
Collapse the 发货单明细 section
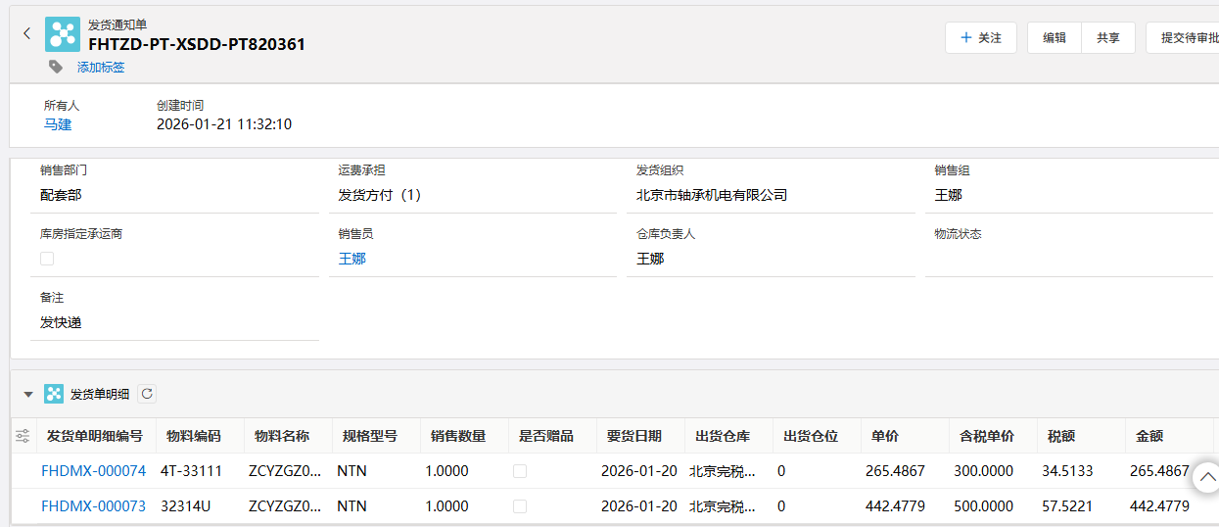[x=28, y=394]
